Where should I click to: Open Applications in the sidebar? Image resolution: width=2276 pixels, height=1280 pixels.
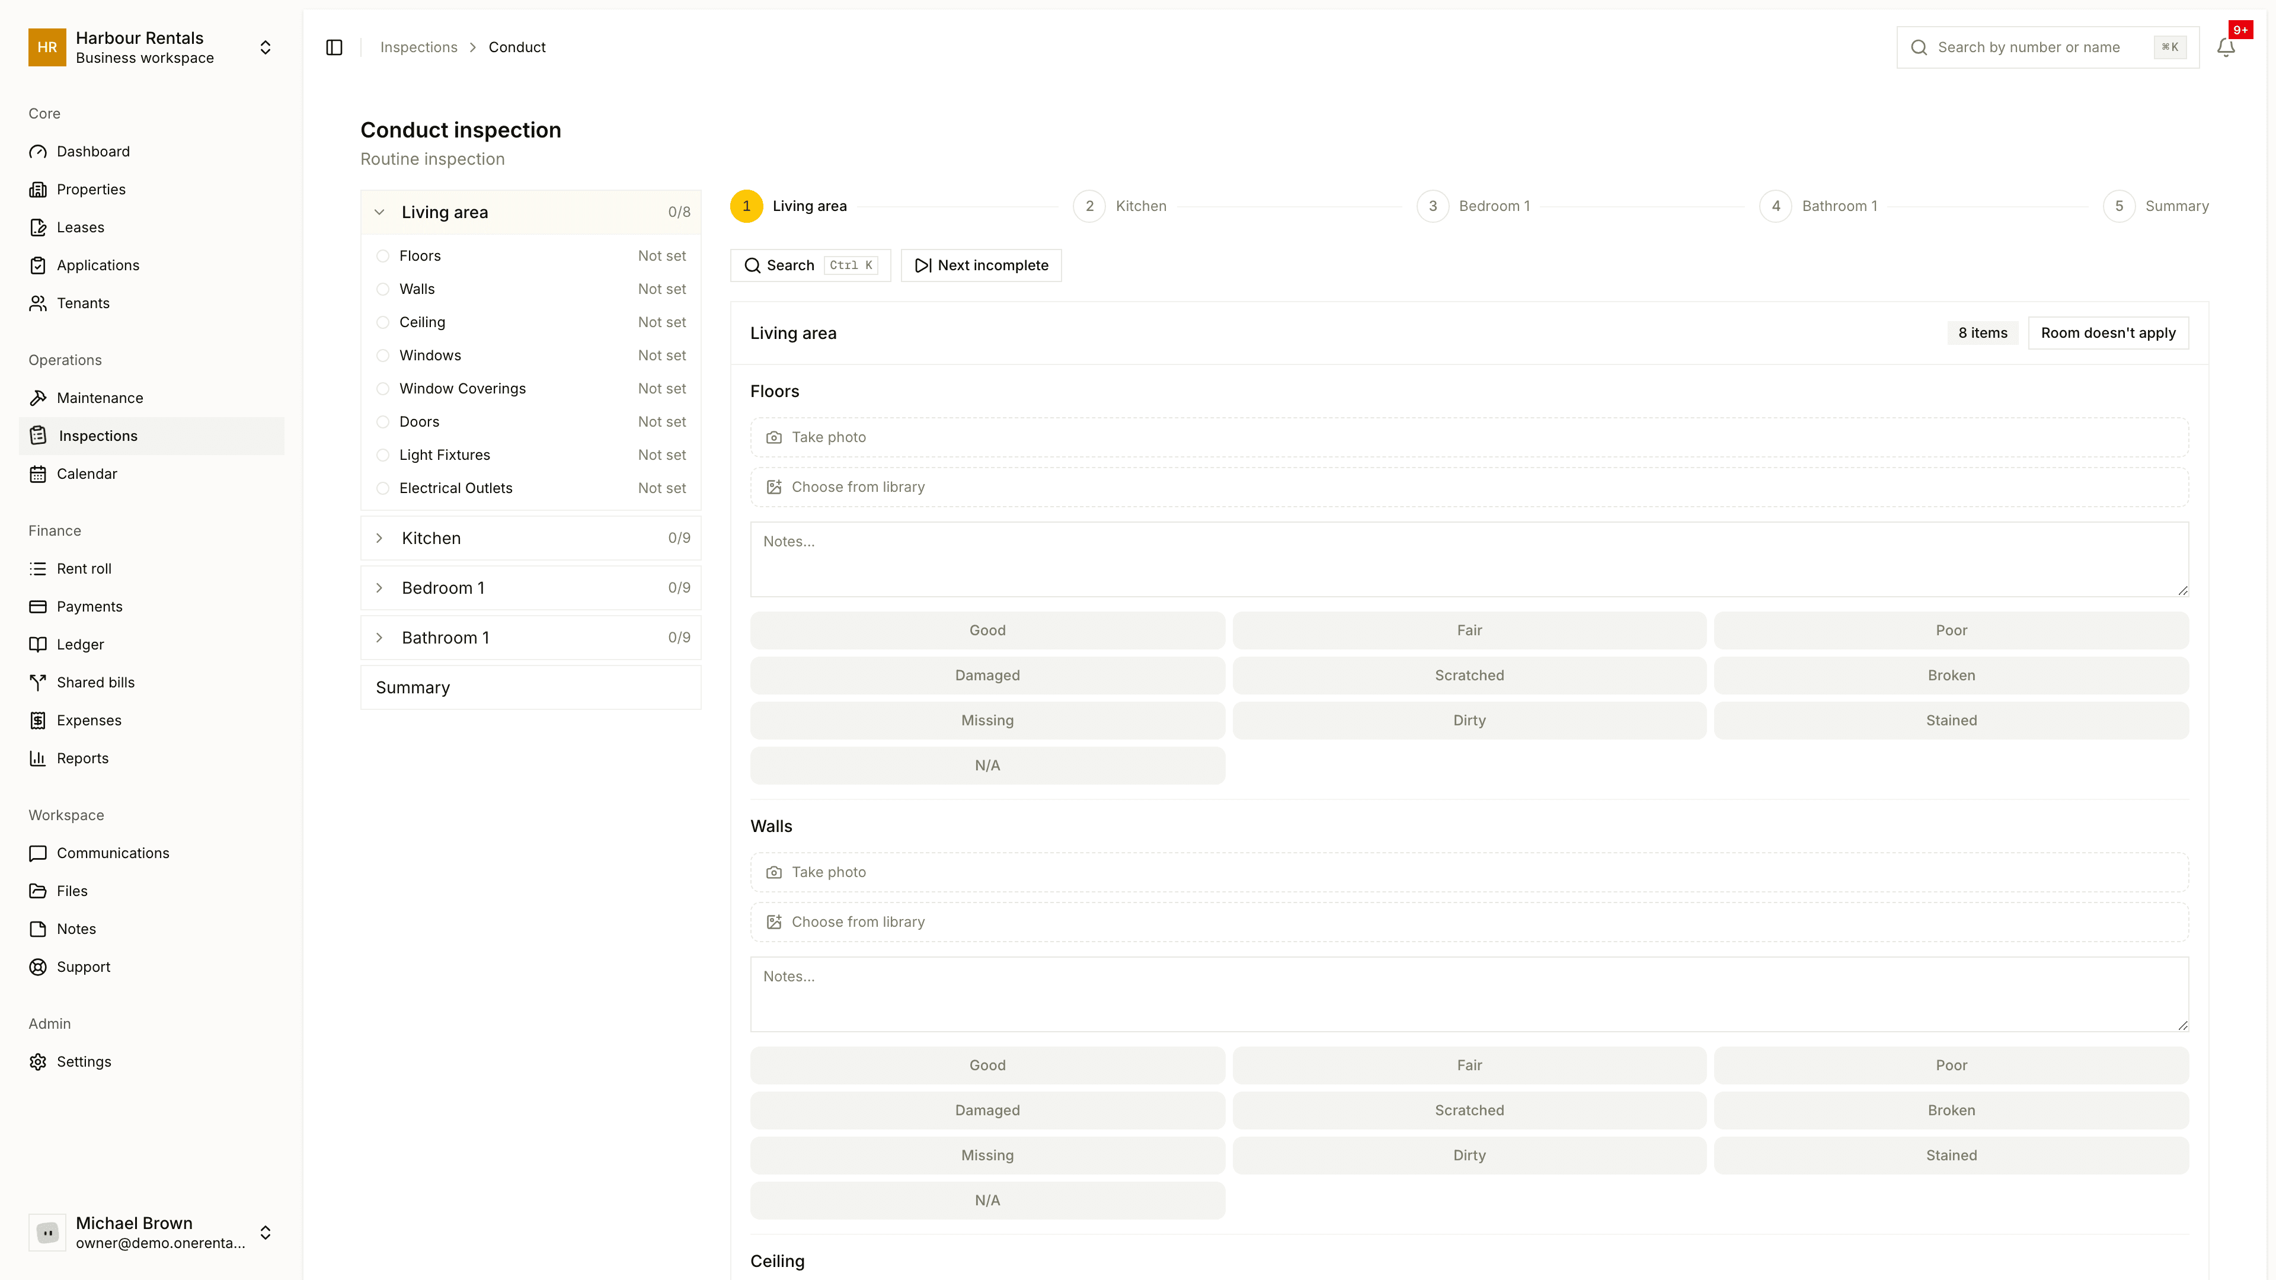point(151,265)
